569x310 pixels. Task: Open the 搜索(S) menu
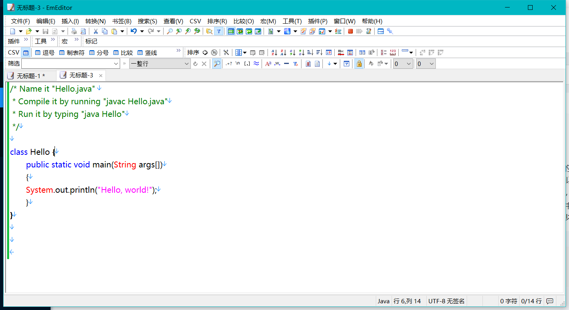pyautogui.click(x=147, y=21)
